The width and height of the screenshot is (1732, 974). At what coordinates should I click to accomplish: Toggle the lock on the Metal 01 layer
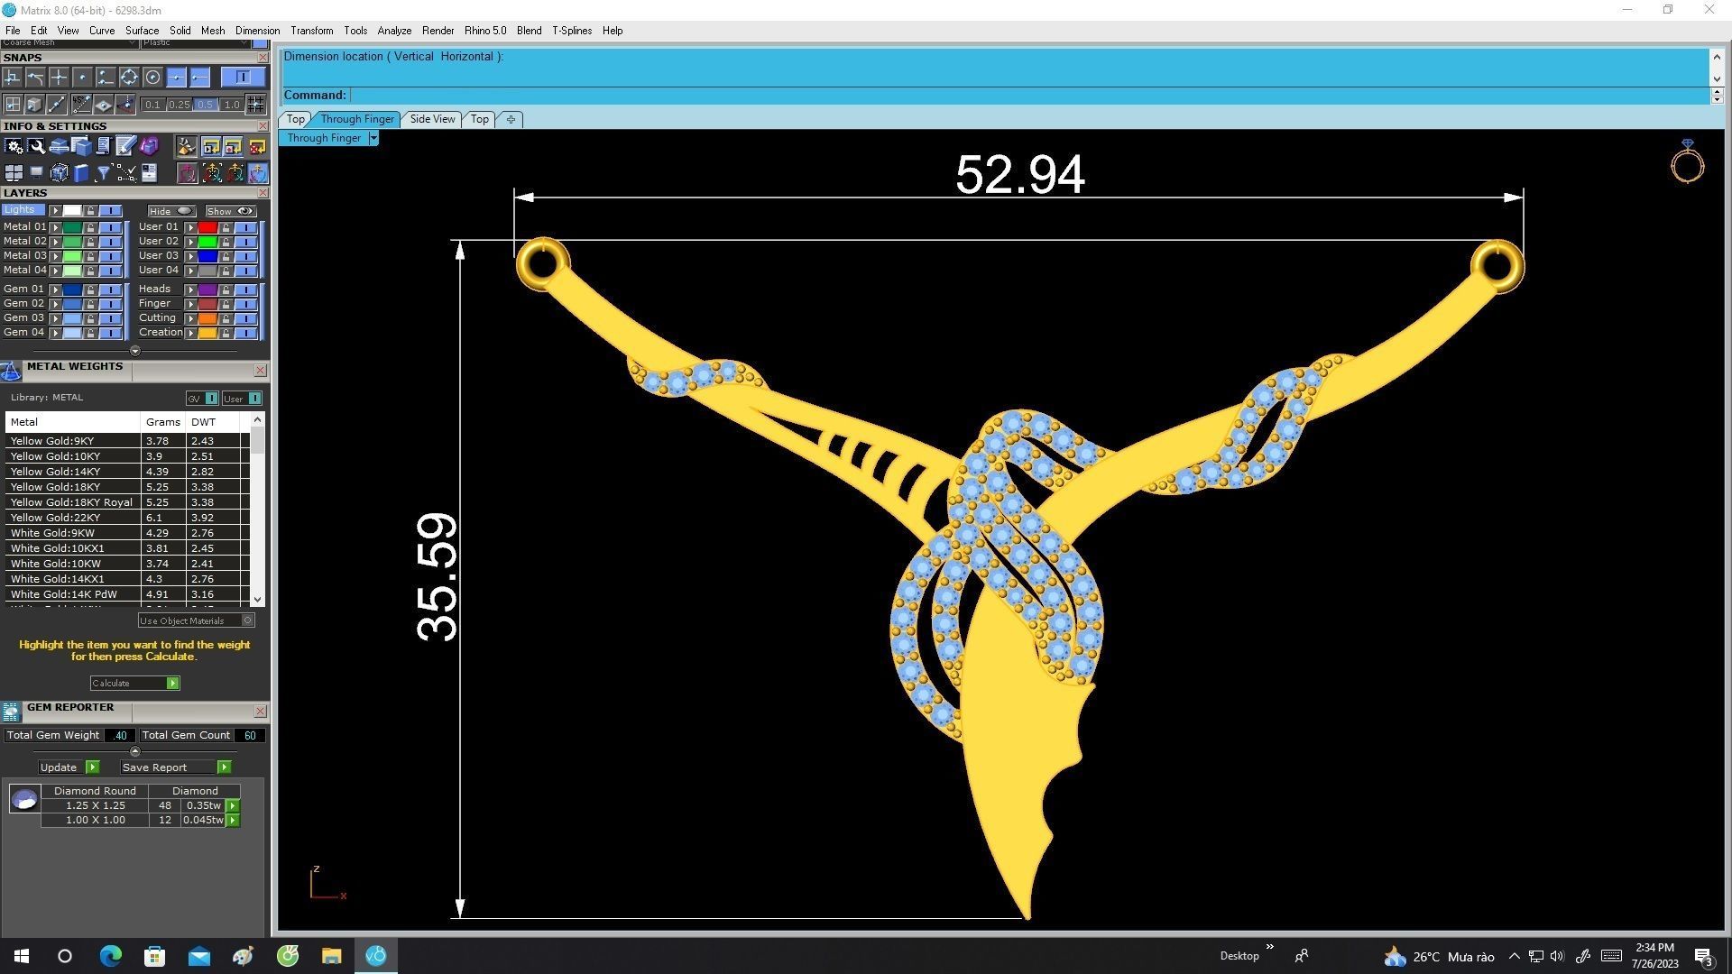click(x=90, y=227)
